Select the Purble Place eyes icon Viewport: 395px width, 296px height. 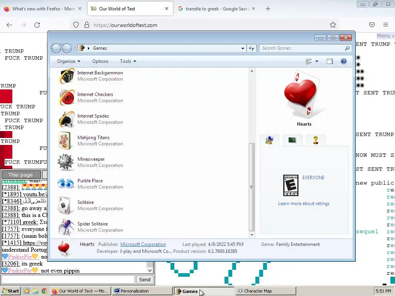pos(66,184)
